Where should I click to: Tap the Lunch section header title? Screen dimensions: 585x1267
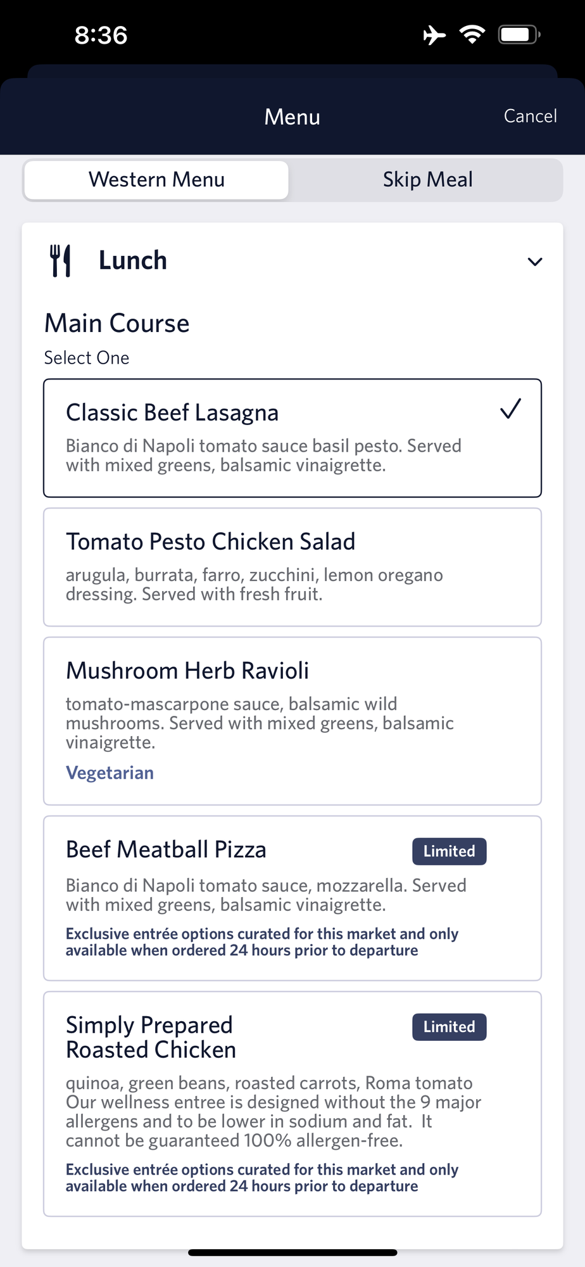(133, 260)
